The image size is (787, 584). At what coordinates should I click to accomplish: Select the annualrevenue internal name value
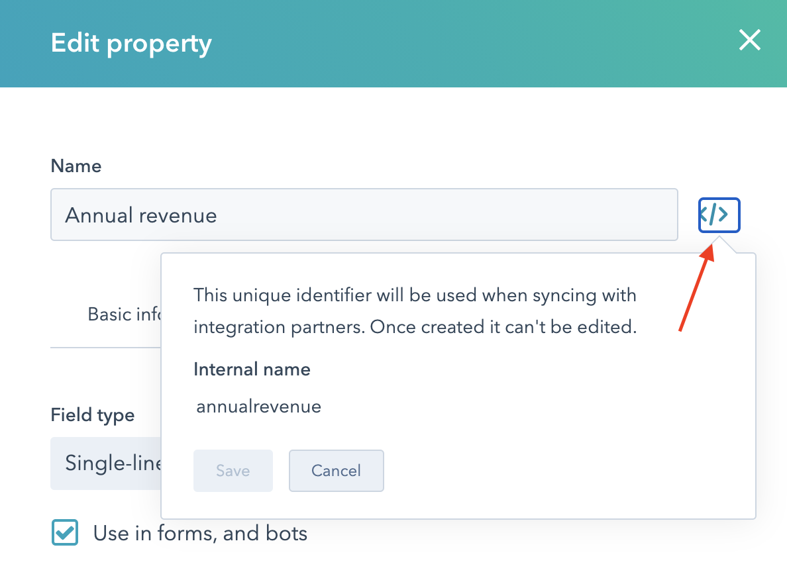click(258, 406)
